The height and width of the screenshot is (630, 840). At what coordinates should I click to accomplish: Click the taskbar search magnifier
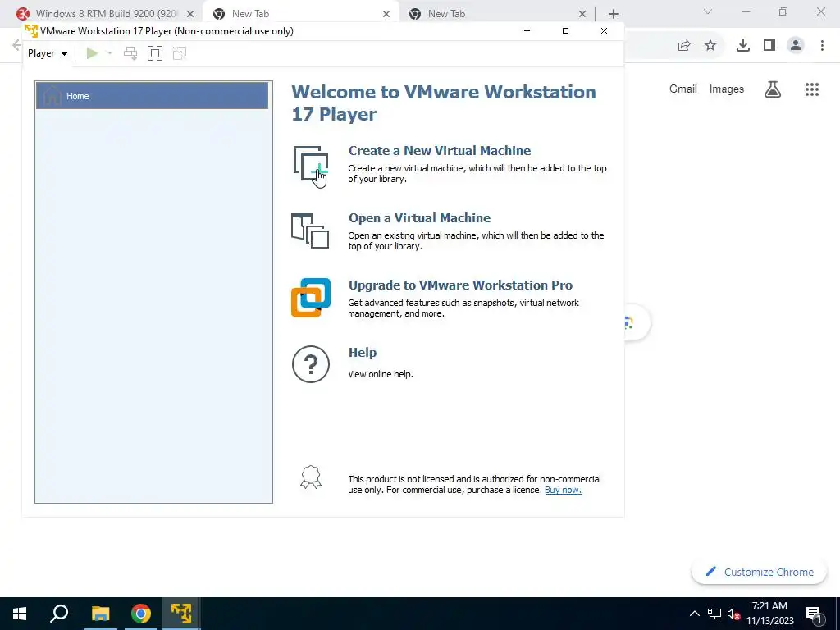point(59,614)
